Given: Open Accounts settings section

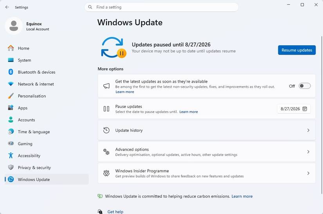Looking at the screenshot, I should (47, 120).
